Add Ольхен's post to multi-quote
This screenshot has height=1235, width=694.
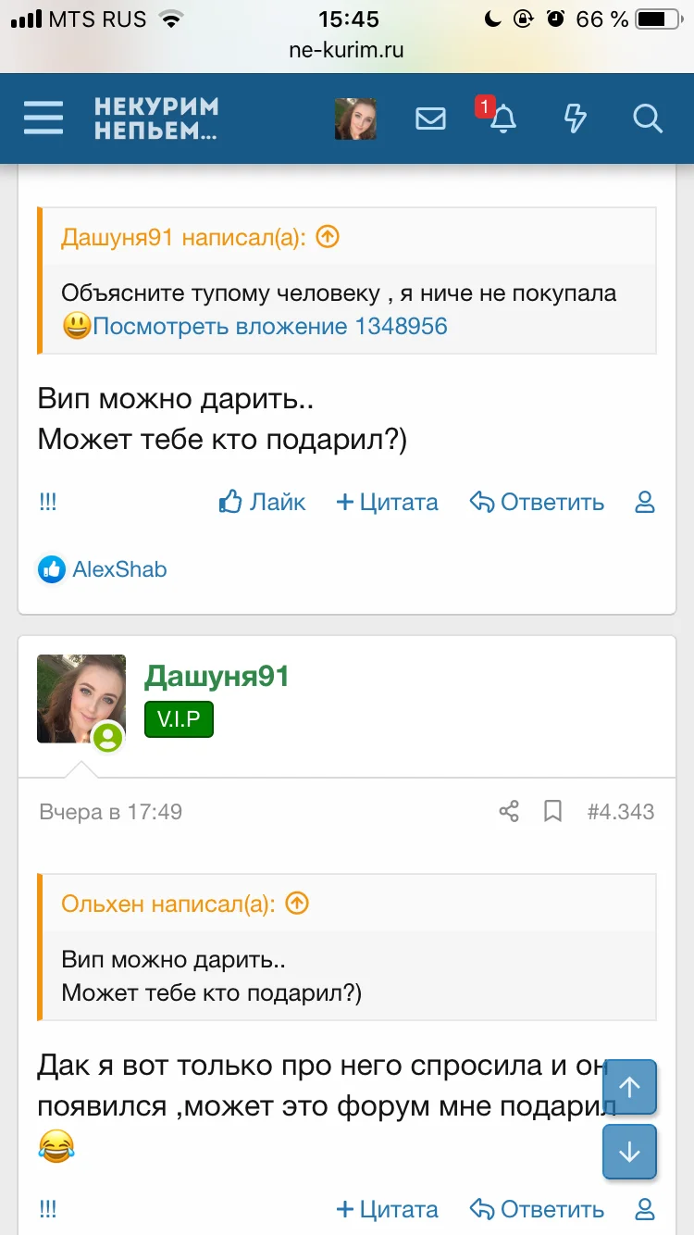387,503
